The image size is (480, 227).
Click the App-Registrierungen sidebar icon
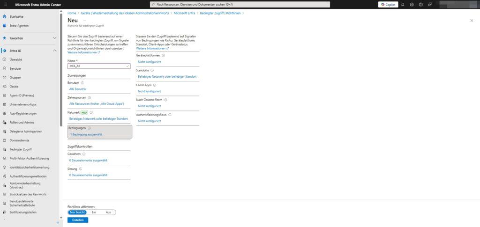pos(5,113)
